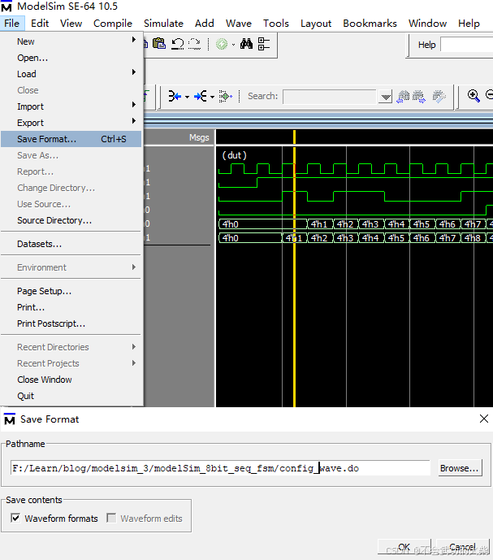Click the Search Options icon
The height and width of the screenshot is (560, 493).
coord(439,97)
